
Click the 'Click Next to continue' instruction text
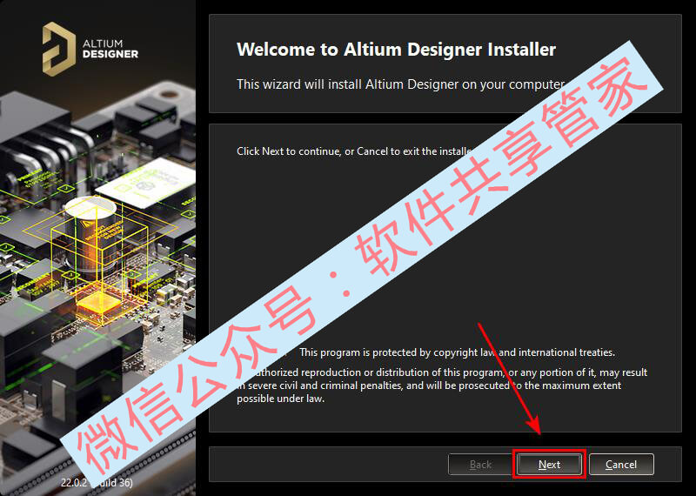(354, 151)
